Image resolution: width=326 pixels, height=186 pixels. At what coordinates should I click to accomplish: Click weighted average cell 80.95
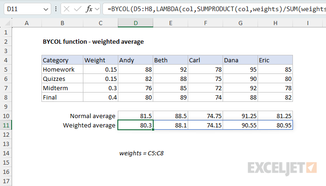(x=275, y=125)
